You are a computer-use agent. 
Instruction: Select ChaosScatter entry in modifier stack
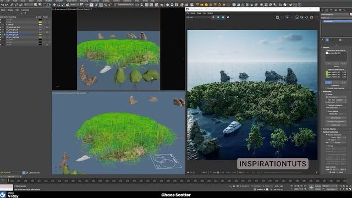point(337,21)
